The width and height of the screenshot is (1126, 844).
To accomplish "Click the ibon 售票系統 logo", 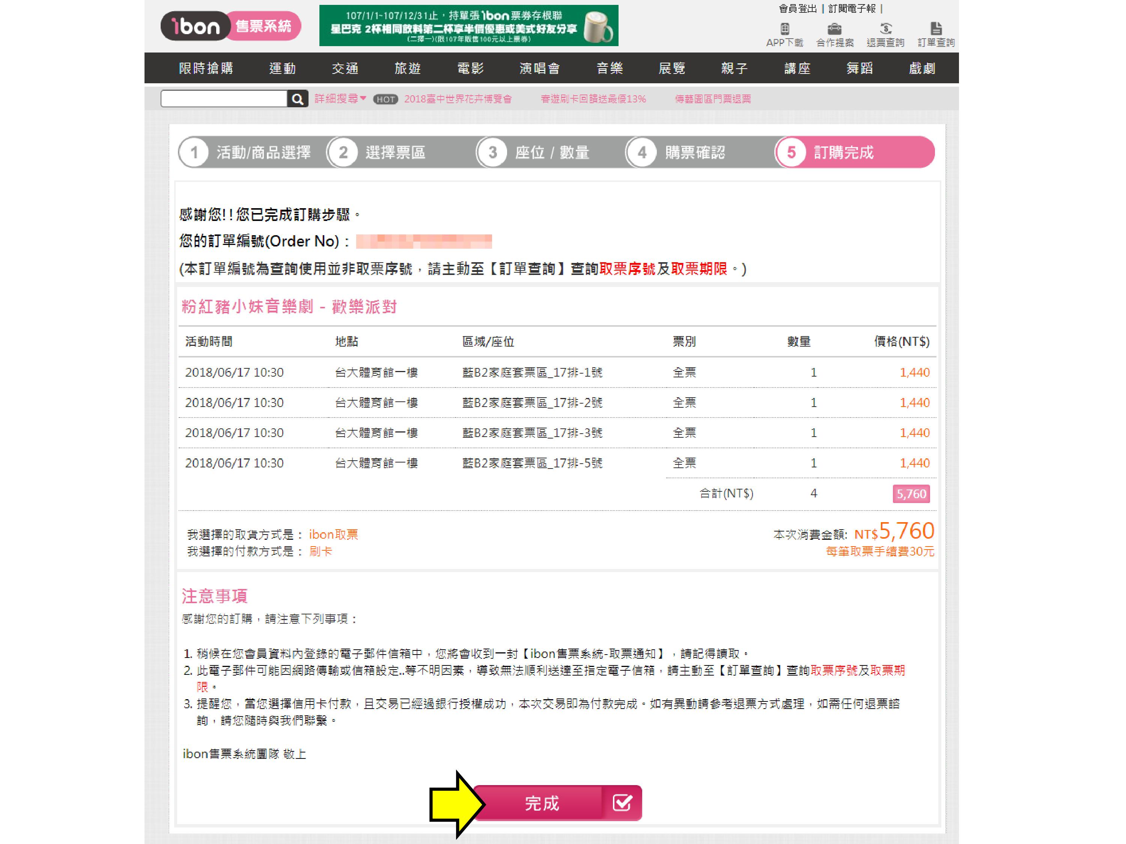I will tap(230, 26).
